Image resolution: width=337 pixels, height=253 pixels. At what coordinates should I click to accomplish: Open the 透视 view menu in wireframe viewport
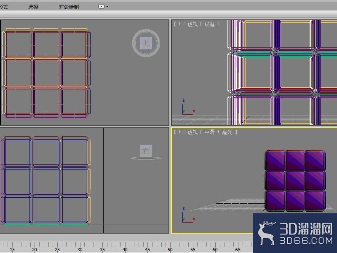(x=193, y=24)
